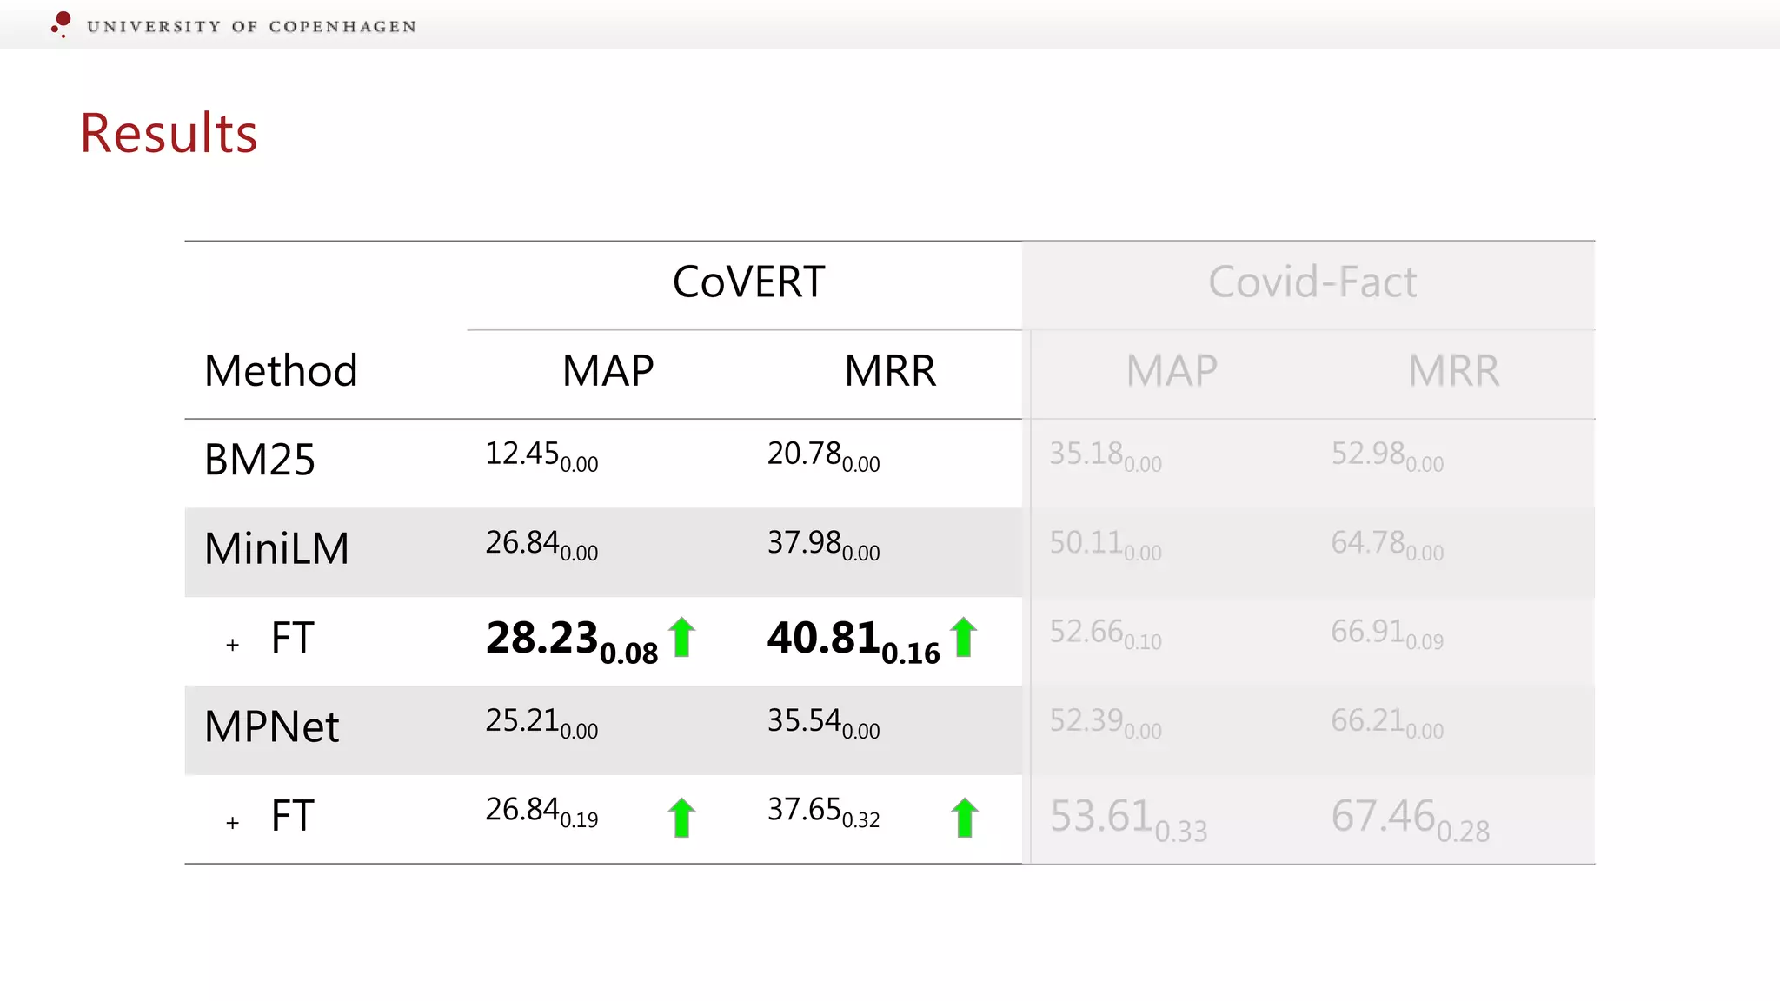
Task: Click the Covid-Fact 'MRR' header
Action: click(x=1454, y=371)
